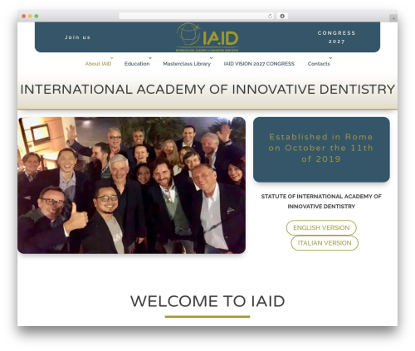Viewport: 415px width, 351px height.
Task: Open the About IAID menu item
Action: point(98,64)
